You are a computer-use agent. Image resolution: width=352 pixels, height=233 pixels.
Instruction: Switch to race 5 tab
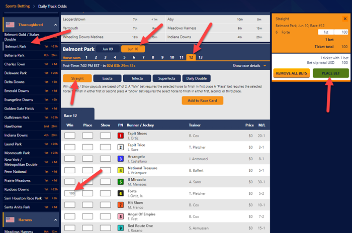(x=124, y=57)
